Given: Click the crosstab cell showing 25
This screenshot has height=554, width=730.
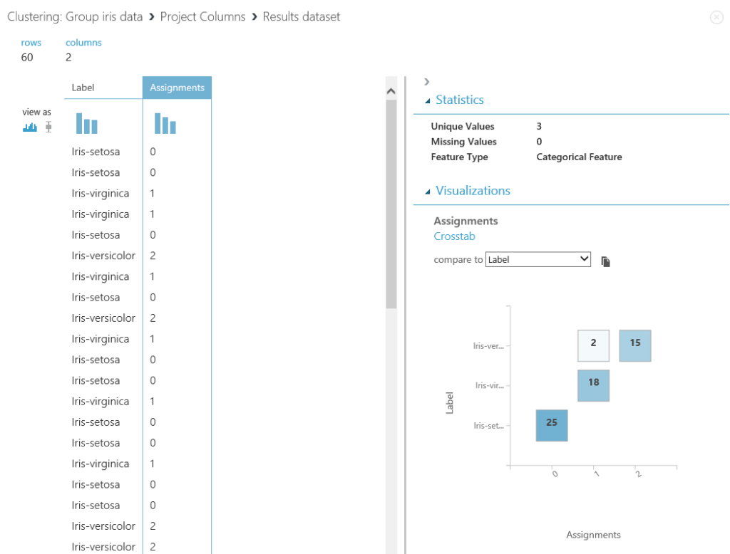Looking at the screenshot, I should [551, 425].
